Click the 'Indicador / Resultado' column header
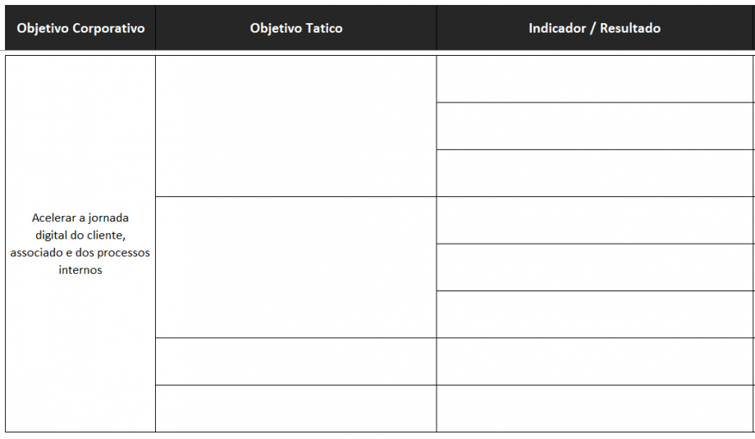 (594, 28)
